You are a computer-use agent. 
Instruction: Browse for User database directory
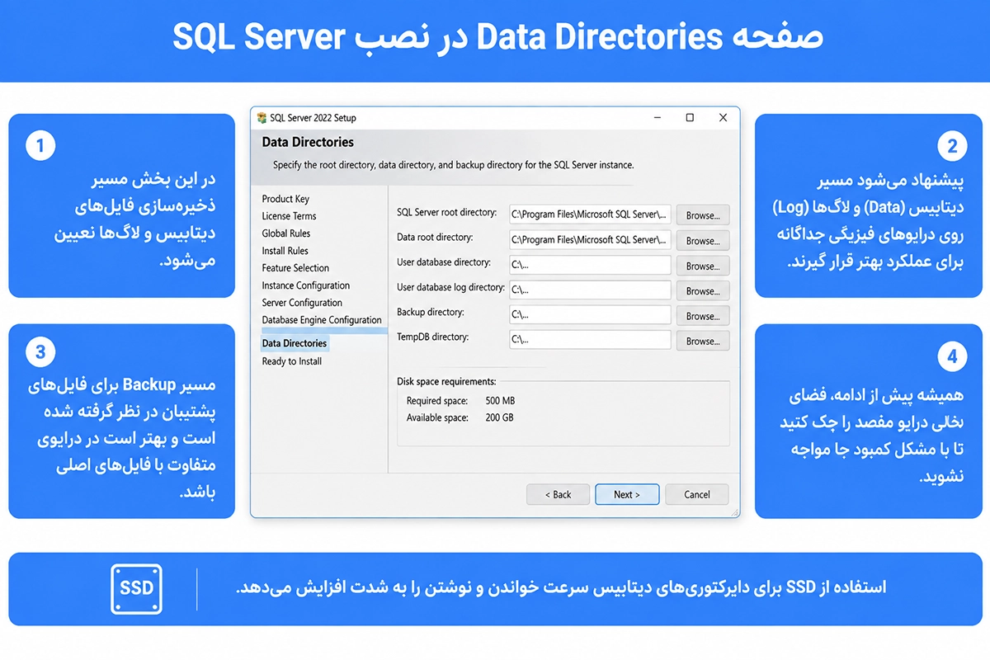pos(703,266)
